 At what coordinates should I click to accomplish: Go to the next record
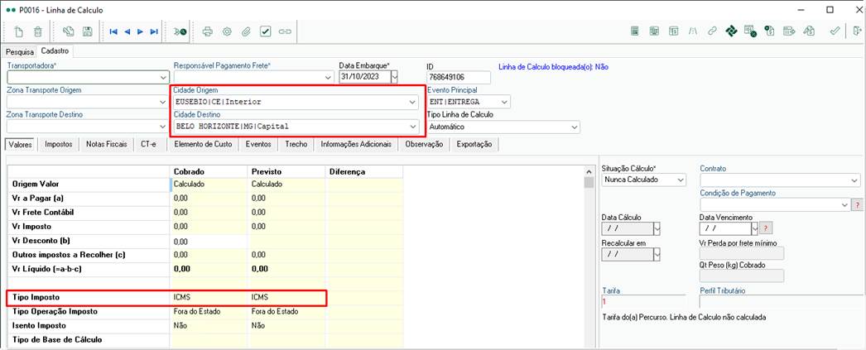[140, 31]
